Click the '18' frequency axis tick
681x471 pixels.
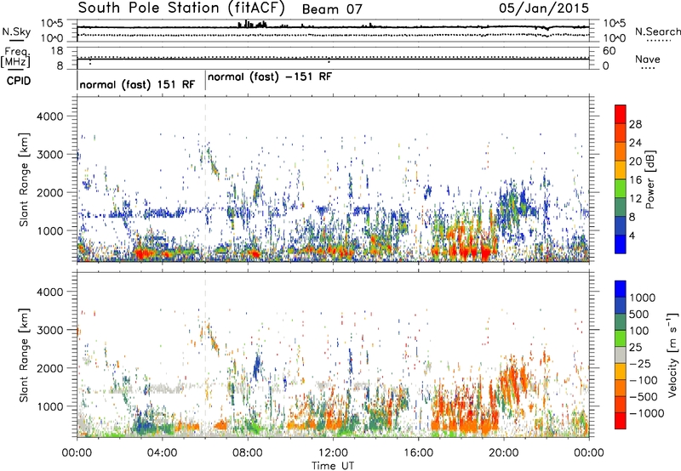pyautogui.click(x=57, y=51)
